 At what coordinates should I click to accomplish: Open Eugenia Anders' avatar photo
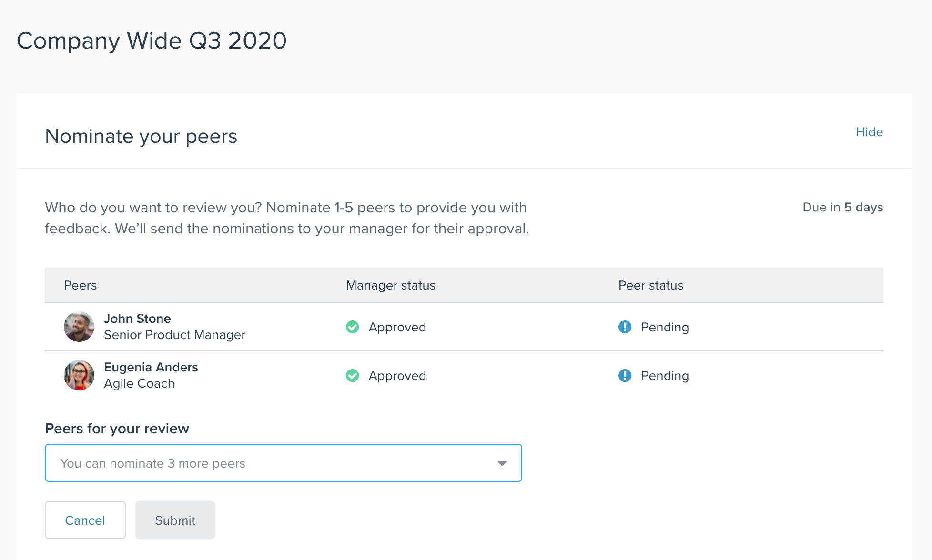pyautogui.click(x=79, y=375)
